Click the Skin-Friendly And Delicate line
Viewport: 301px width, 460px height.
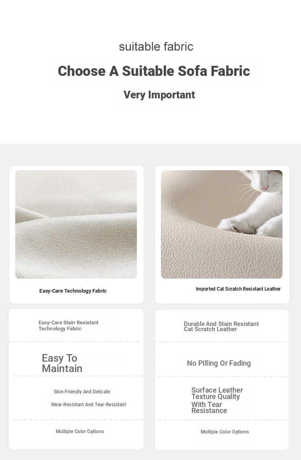click(x=82, y=392)
